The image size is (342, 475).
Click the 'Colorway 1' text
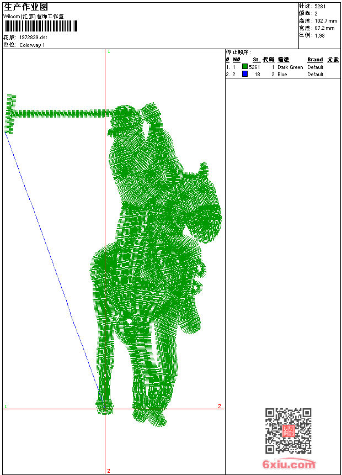coord(32,45)
